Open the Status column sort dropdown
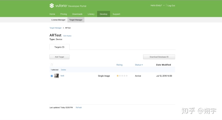The image size is (222, 120). (x=139, y=65)
